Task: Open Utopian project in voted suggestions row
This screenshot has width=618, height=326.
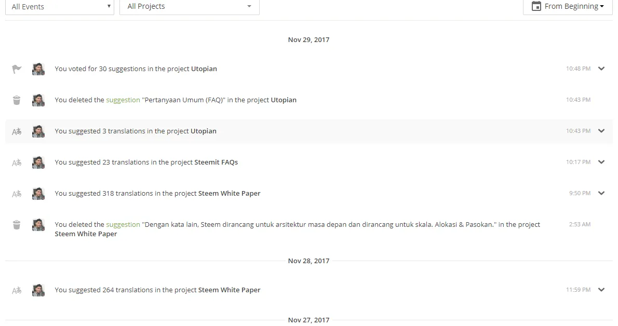Action: click(204, 69)
